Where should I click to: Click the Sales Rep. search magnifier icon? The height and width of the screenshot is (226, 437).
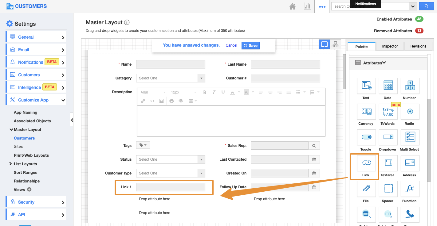(x=314, y=146)
